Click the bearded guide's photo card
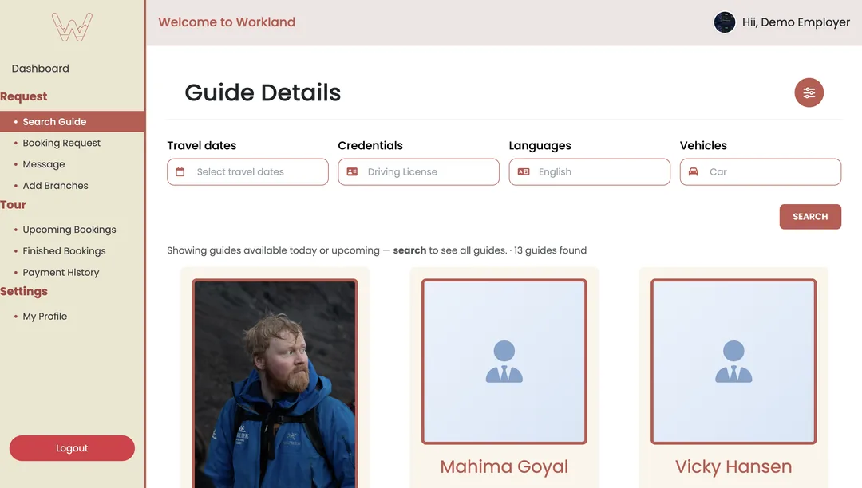This screenshot has width=862, height=488. [275, 384]
